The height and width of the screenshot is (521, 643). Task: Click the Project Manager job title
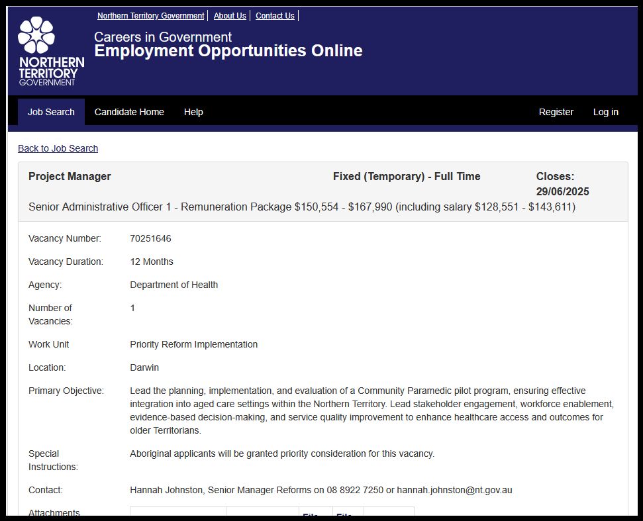[x=70, y=176]
